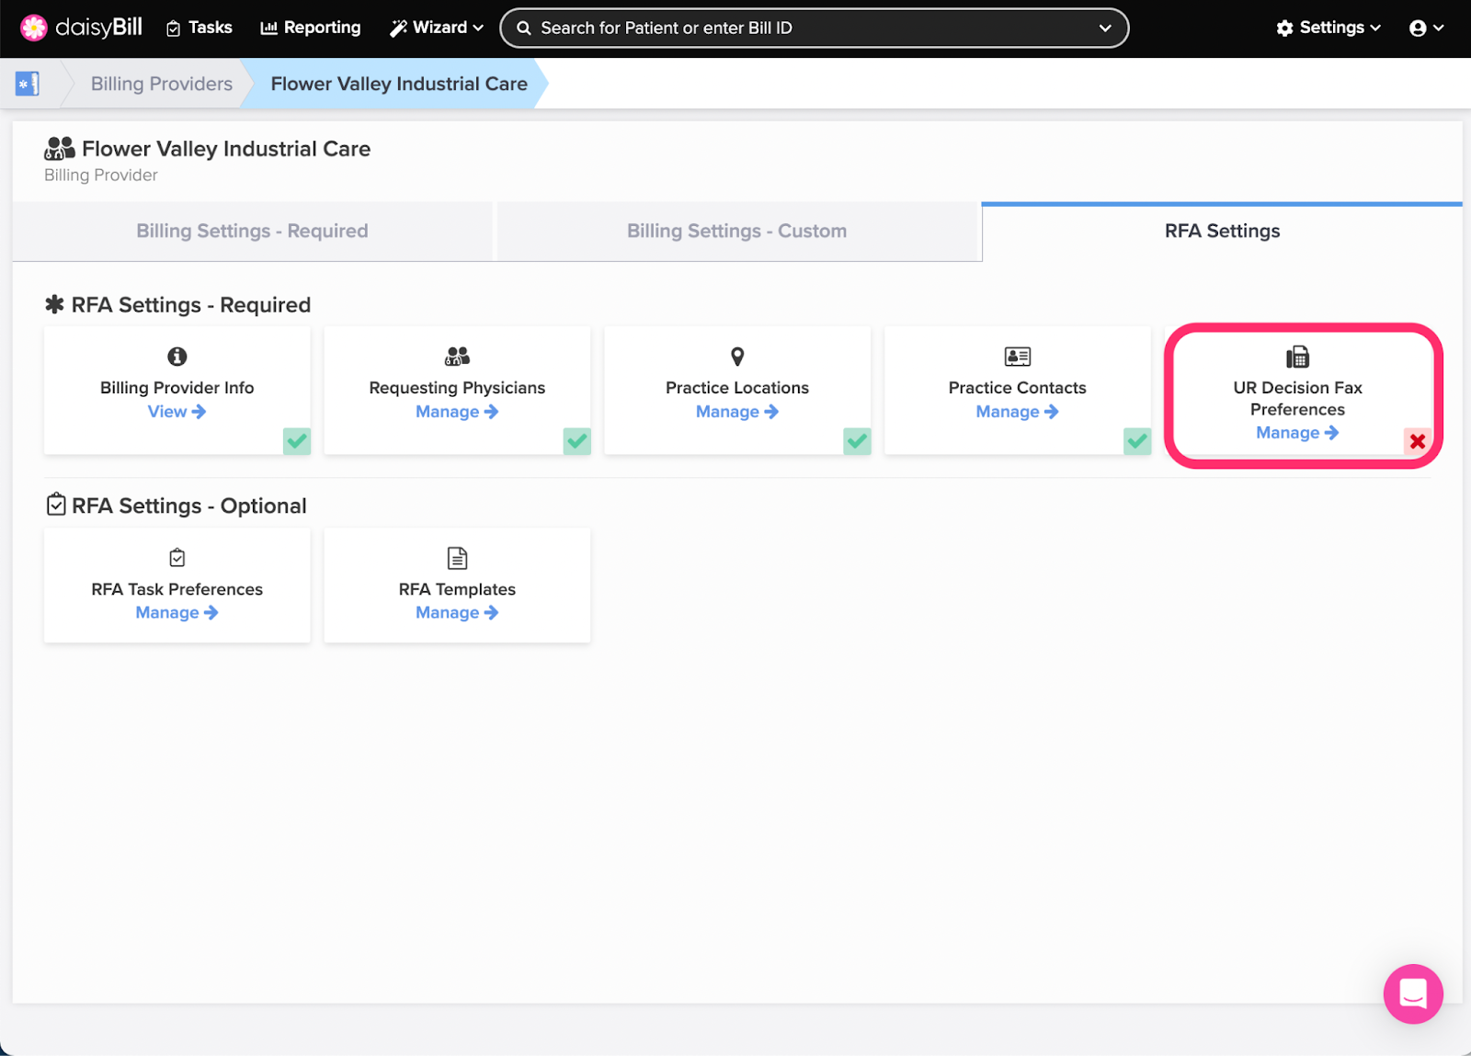The image size is (1471, 1056).
Task: Open the Reporting page
Action: pos(311,28)
